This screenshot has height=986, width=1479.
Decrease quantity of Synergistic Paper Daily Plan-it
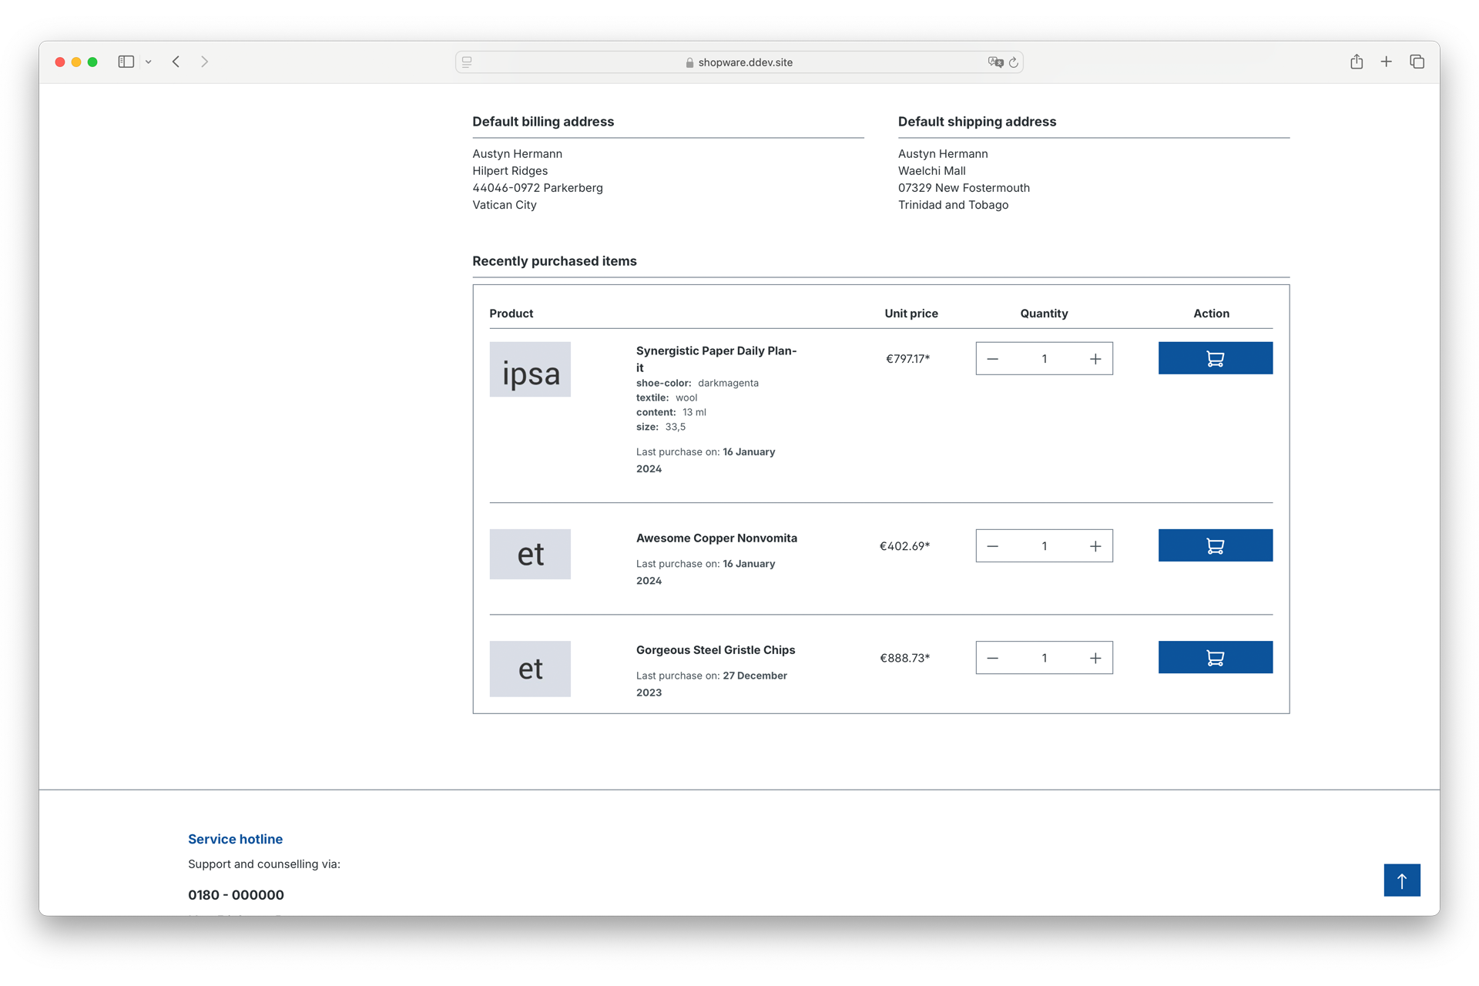point(993,358)
